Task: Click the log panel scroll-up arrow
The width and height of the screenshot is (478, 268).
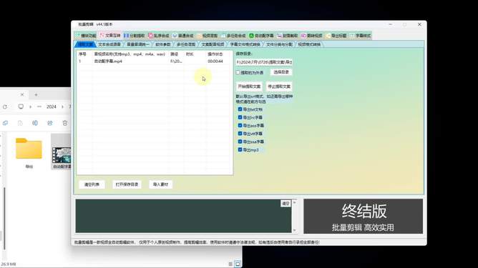Action: click(295, 202)
